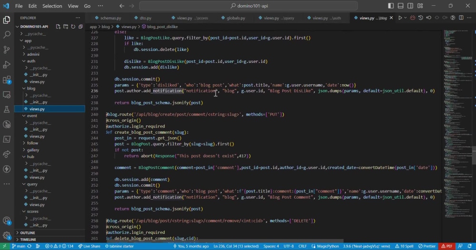Click Live Share in status bar
The height and width of the screenshot is (250, 476).
point(89,246)
